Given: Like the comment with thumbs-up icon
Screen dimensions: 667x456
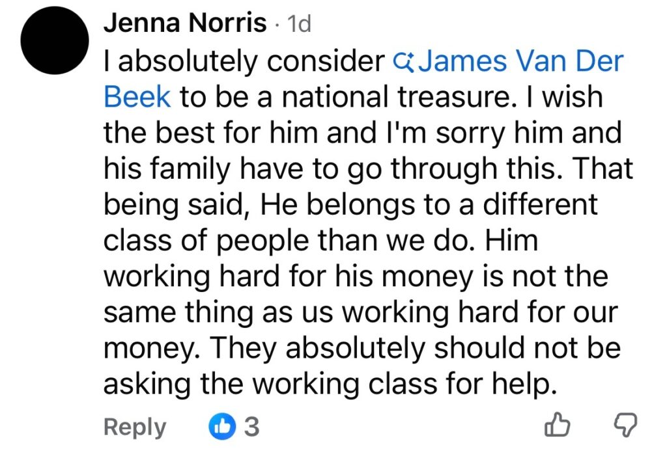Looking at the screenshot, I should [557, 426].
